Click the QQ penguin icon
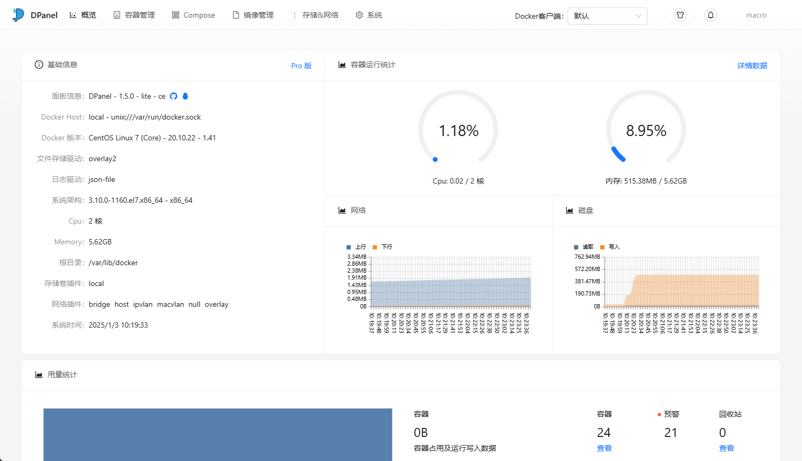 (x=185, y=96)
